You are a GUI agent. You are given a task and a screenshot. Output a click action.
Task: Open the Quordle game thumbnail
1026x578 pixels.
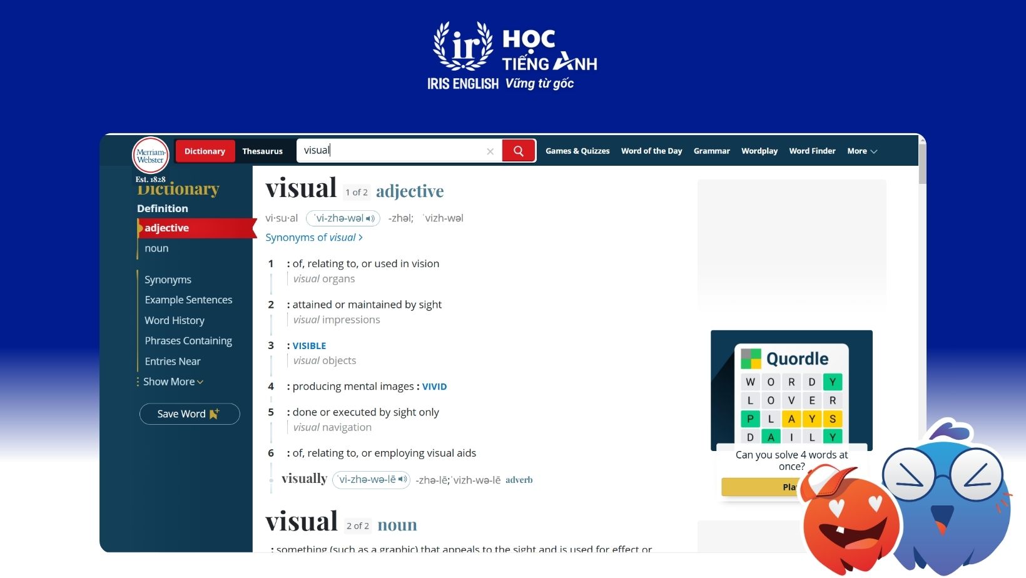[791, 390]
